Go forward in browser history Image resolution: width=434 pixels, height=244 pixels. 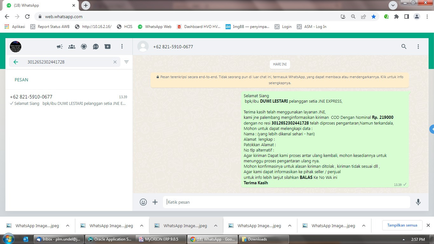(17, 17)
